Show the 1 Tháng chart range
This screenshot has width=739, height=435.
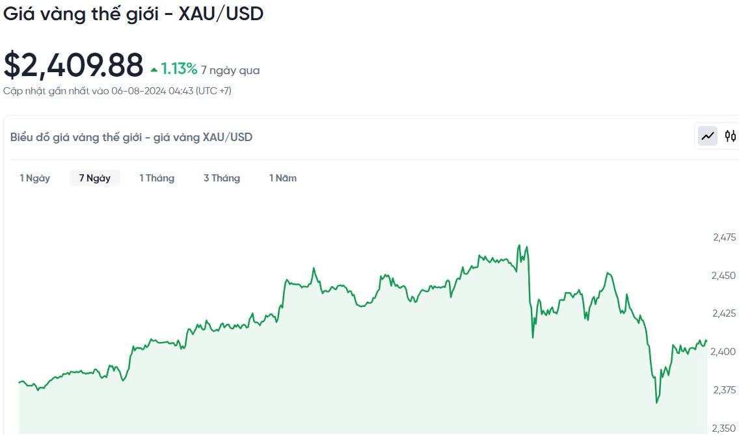[157, 178]
